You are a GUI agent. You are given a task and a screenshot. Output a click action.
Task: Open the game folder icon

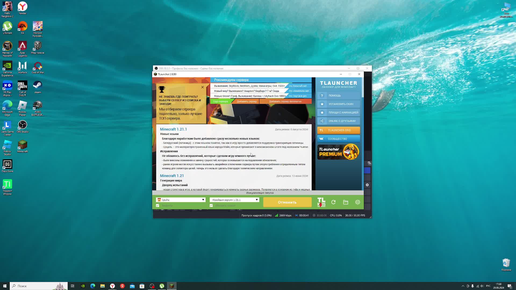[x=346, y=202]
